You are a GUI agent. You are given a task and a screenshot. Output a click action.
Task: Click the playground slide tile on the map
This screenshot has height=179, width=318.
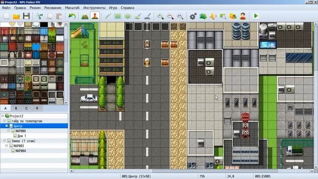pyautogui.click(x=80, y=32)
